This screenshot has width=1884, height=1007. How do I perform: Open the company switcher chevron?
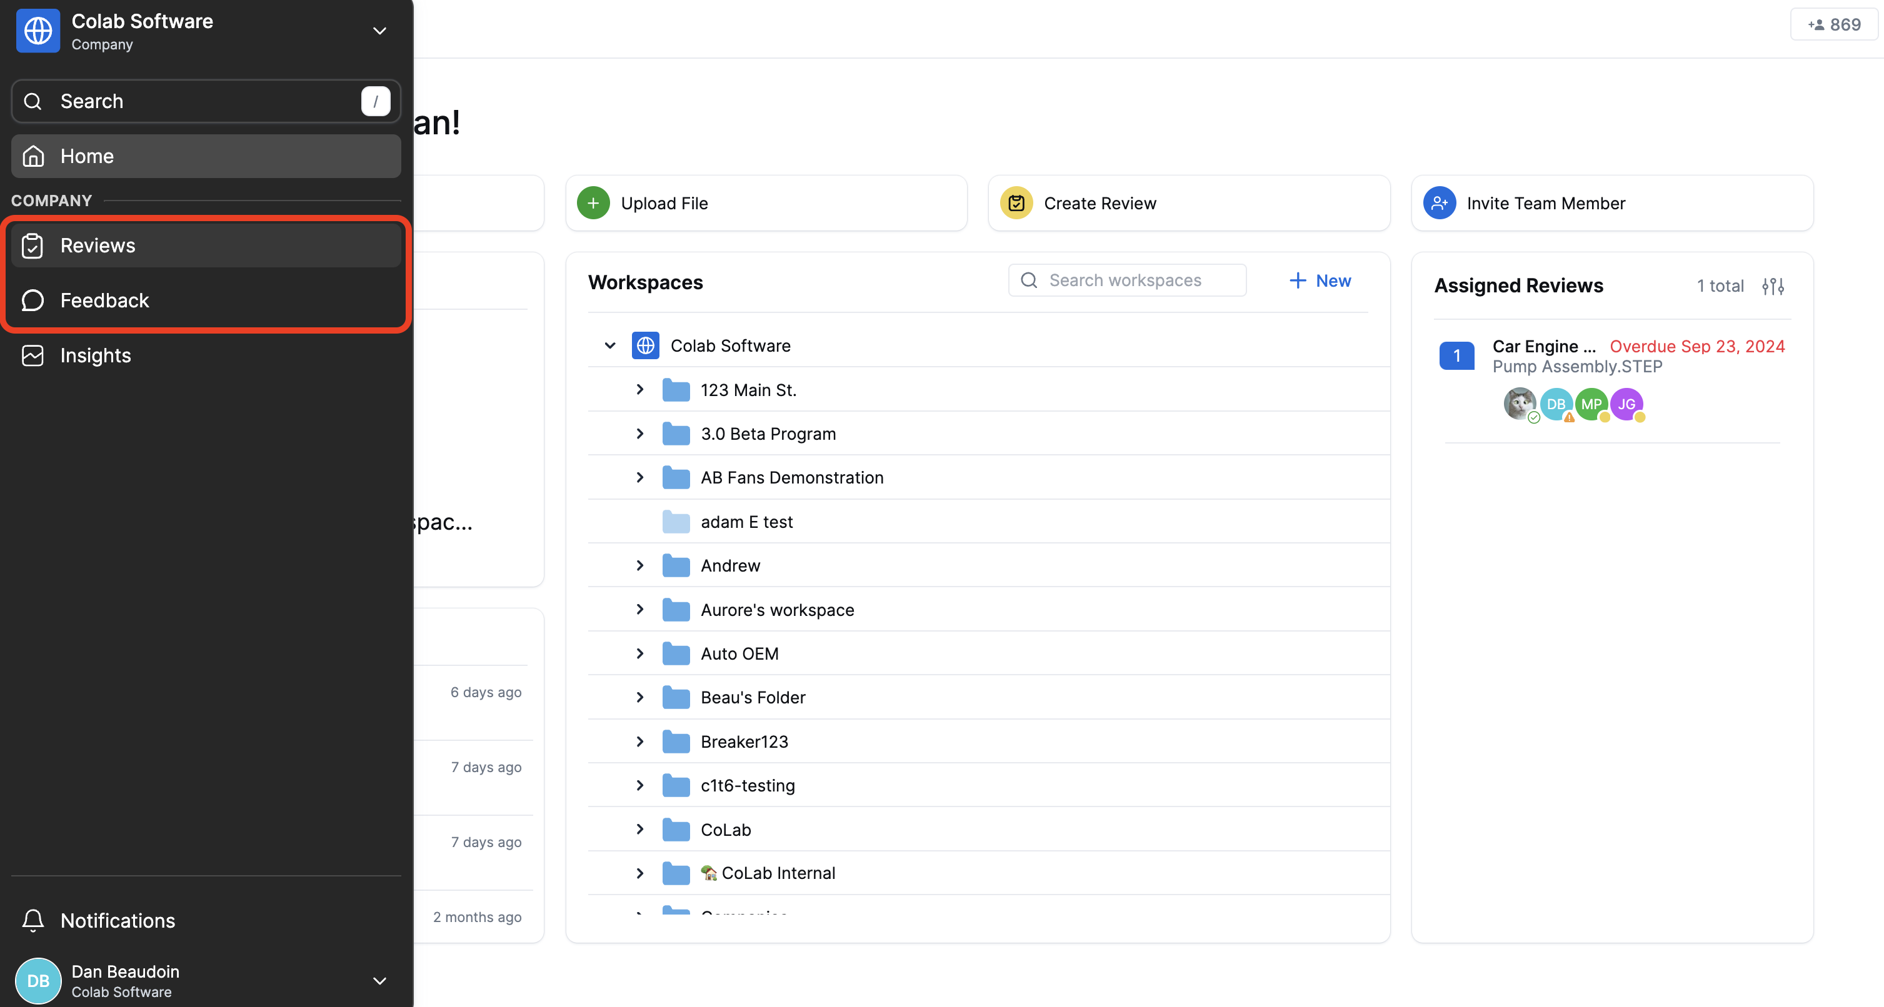click(x=379, y=31)
